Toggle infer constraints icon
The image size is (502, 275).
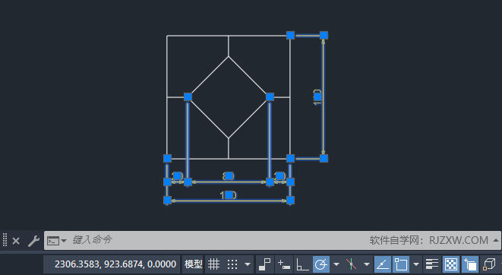click(264, 264)
